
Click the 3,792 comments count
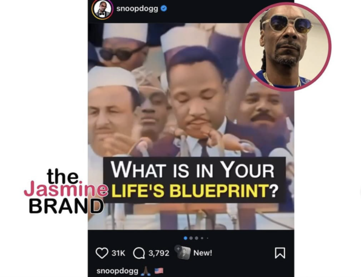(159, 253)
